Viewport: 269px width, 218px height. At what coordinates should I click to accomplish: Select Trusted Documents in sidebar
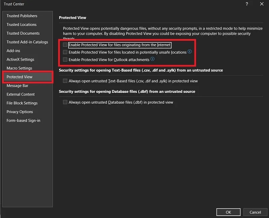click(x=28, y=33)
